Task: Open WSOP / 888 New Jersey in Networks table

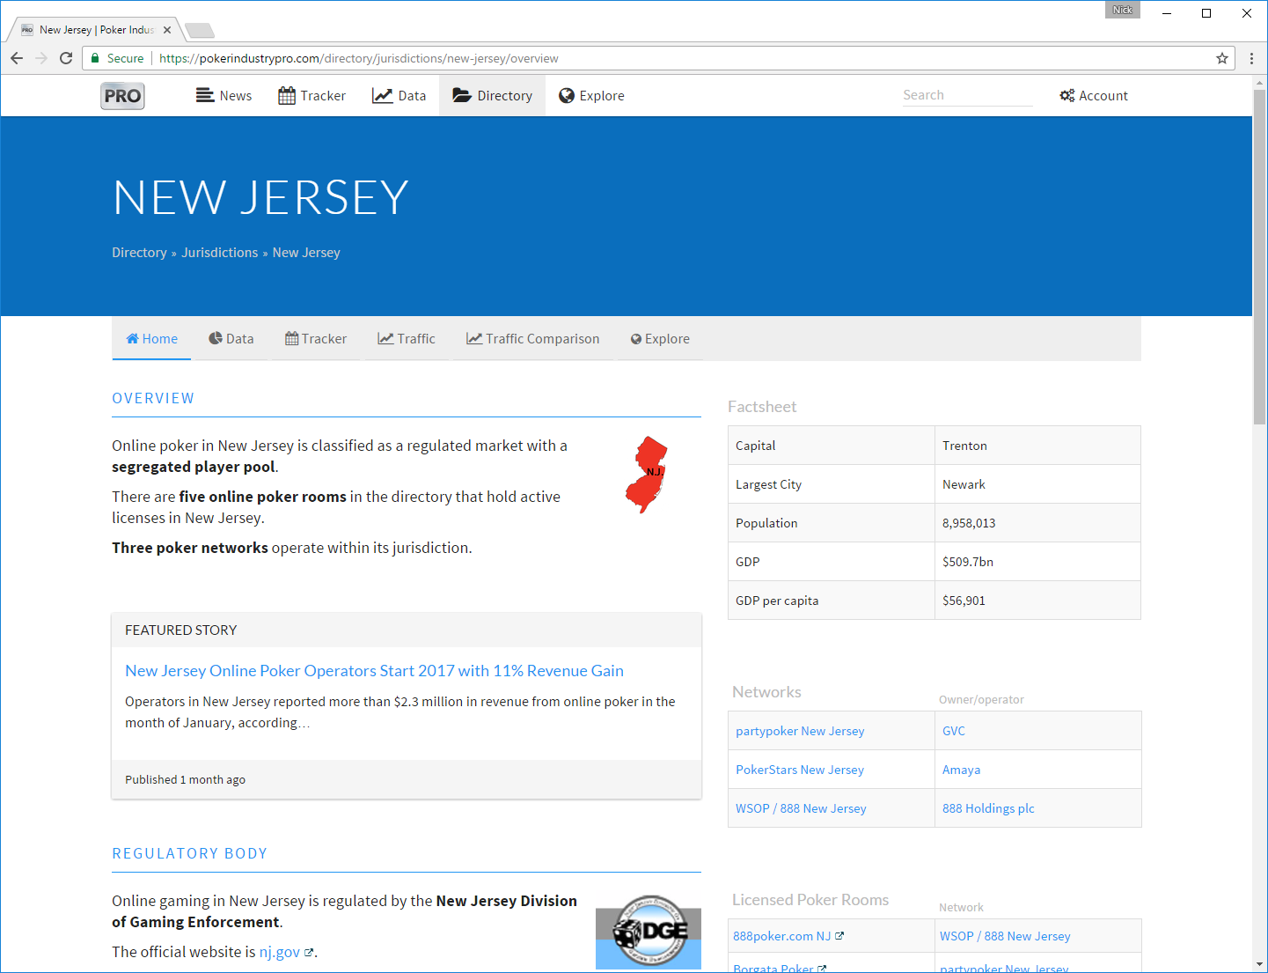Action: coord(801,808)
